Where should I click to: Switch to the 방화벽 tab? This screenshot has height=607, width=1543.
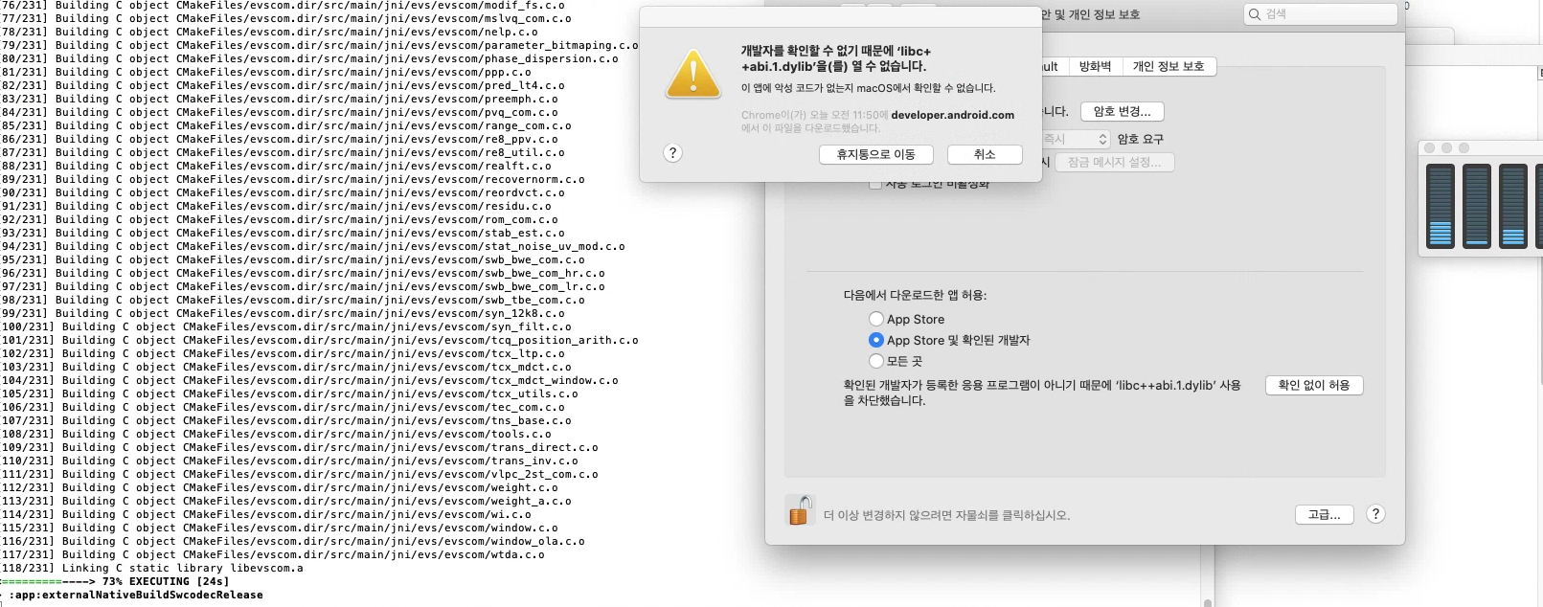[x=1095, y=66]
